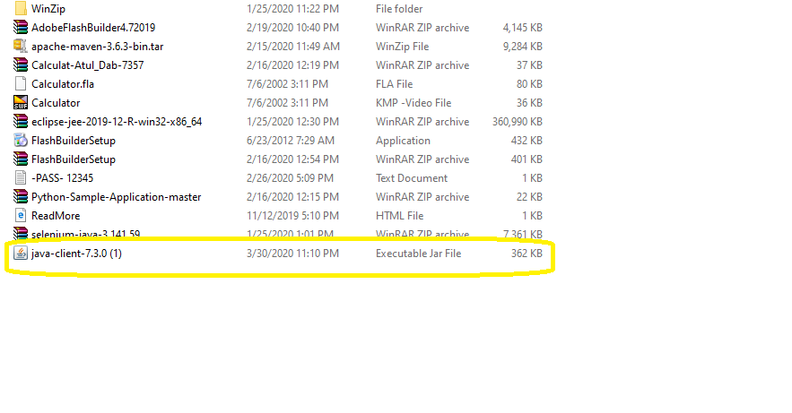Image resolution: width=792 pixels, height=413 pixels.
Task: Click the apache-maven-3.6.3-bin.tar WinZip file icon
Action: [21, 46]
